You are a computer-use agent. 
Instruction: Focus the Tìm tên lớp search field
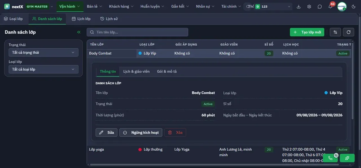[x=137, y=32]
